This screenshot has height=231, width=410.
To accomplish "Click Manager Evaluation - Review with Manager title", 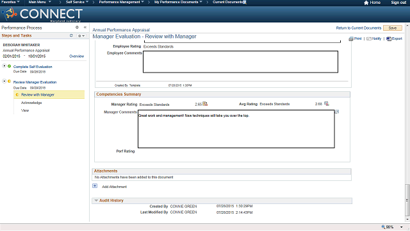I will [144, 37].
